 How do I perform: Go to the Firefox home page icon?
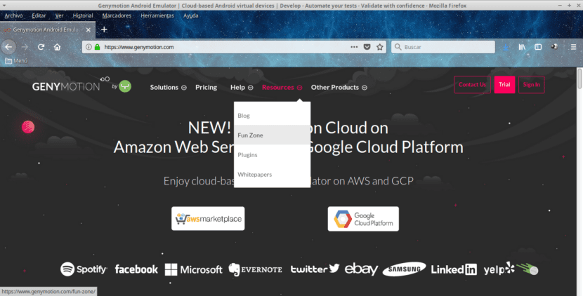coord(57,47)
